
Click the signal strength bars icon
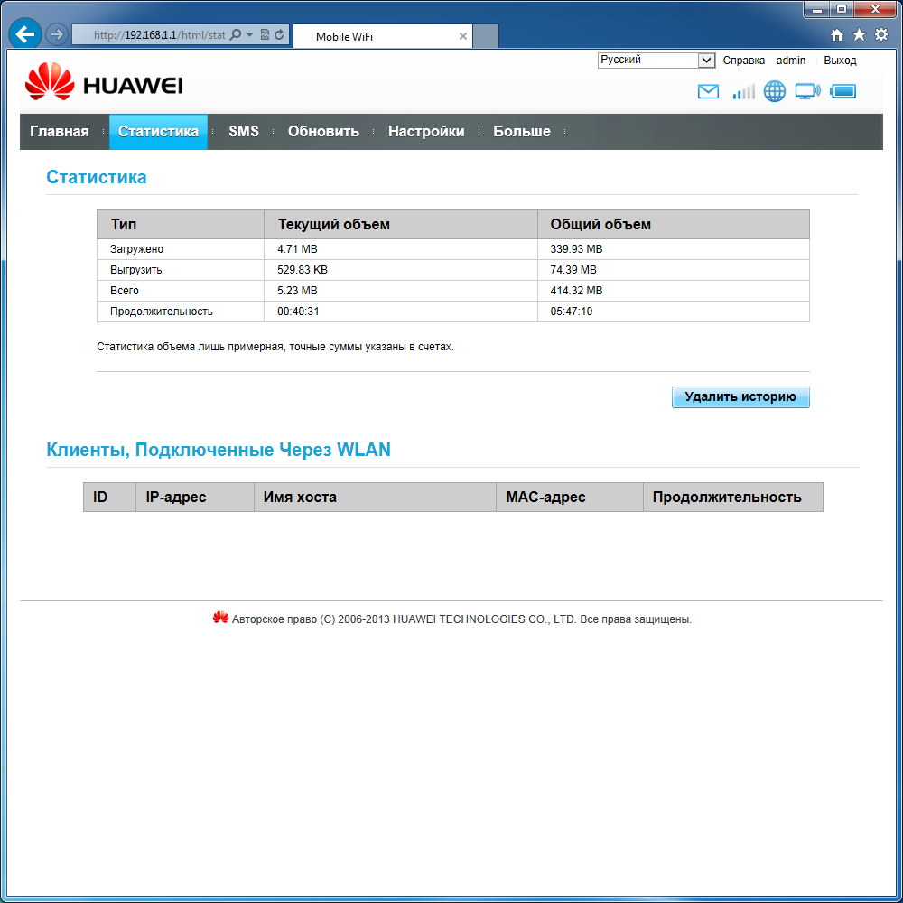pyautogui.click(x=743, y=91)
